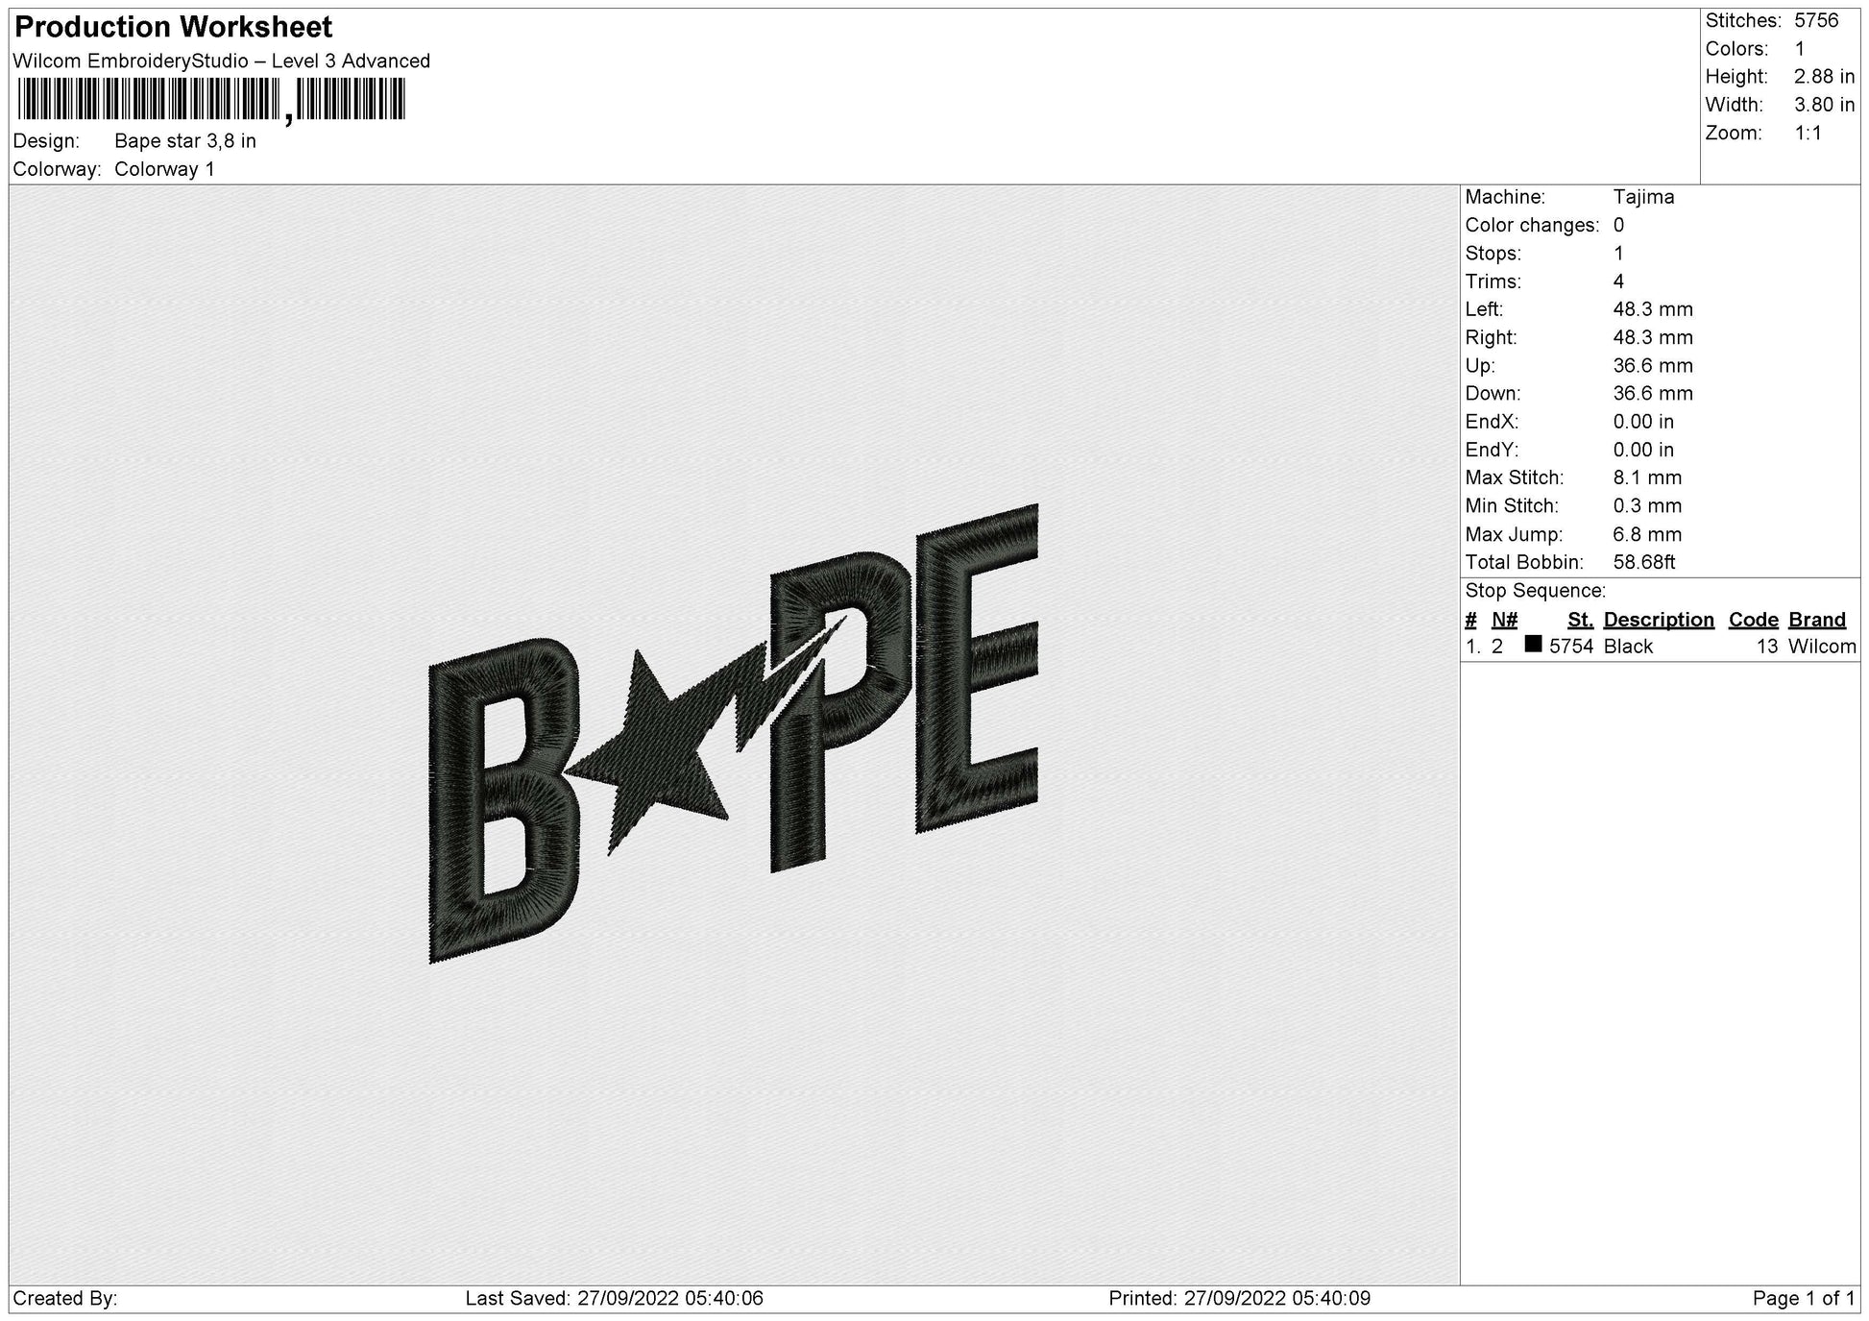
Task: Click the 'Stops:' label
Action: pyautogui.click(x=1493, y=254)
